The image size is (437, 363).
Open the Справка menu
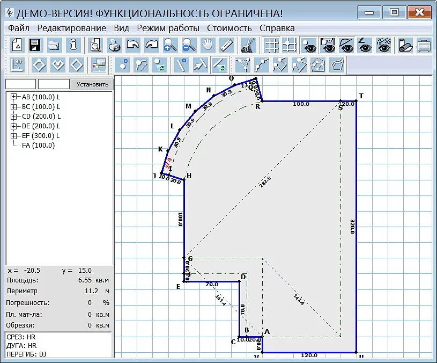pos(277,28)
